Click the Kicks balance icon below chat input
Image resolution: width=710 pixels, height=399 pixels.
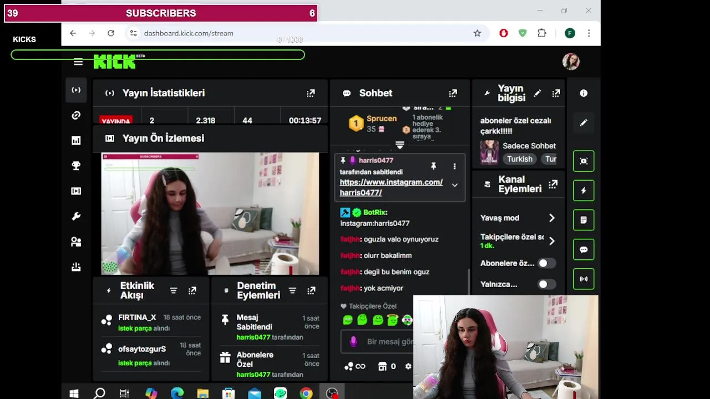pyautogui.click(x=354, y=366)
